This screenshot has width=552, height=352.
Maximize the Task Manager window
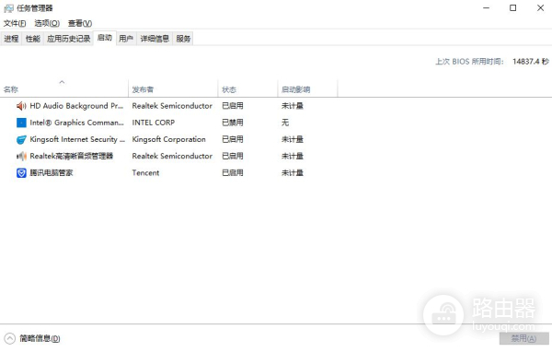click(513, 7)
